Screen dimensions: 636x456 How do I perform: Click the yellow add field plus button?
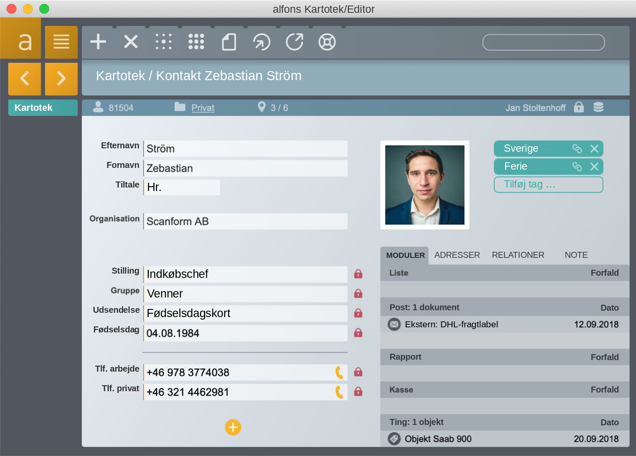click(233, 427)
